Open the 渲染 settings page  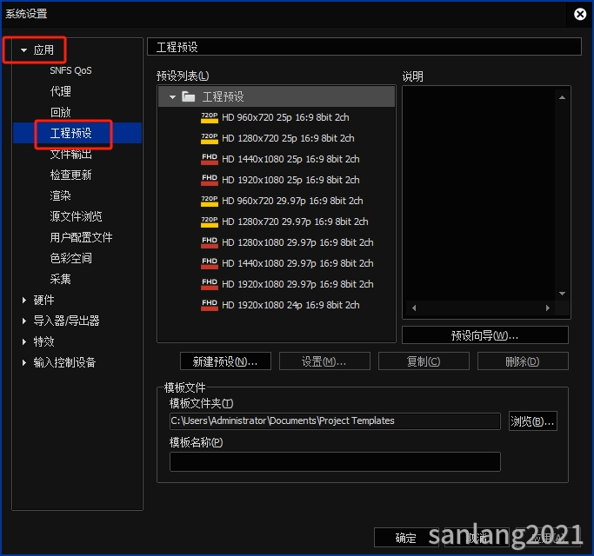[61, 195]
